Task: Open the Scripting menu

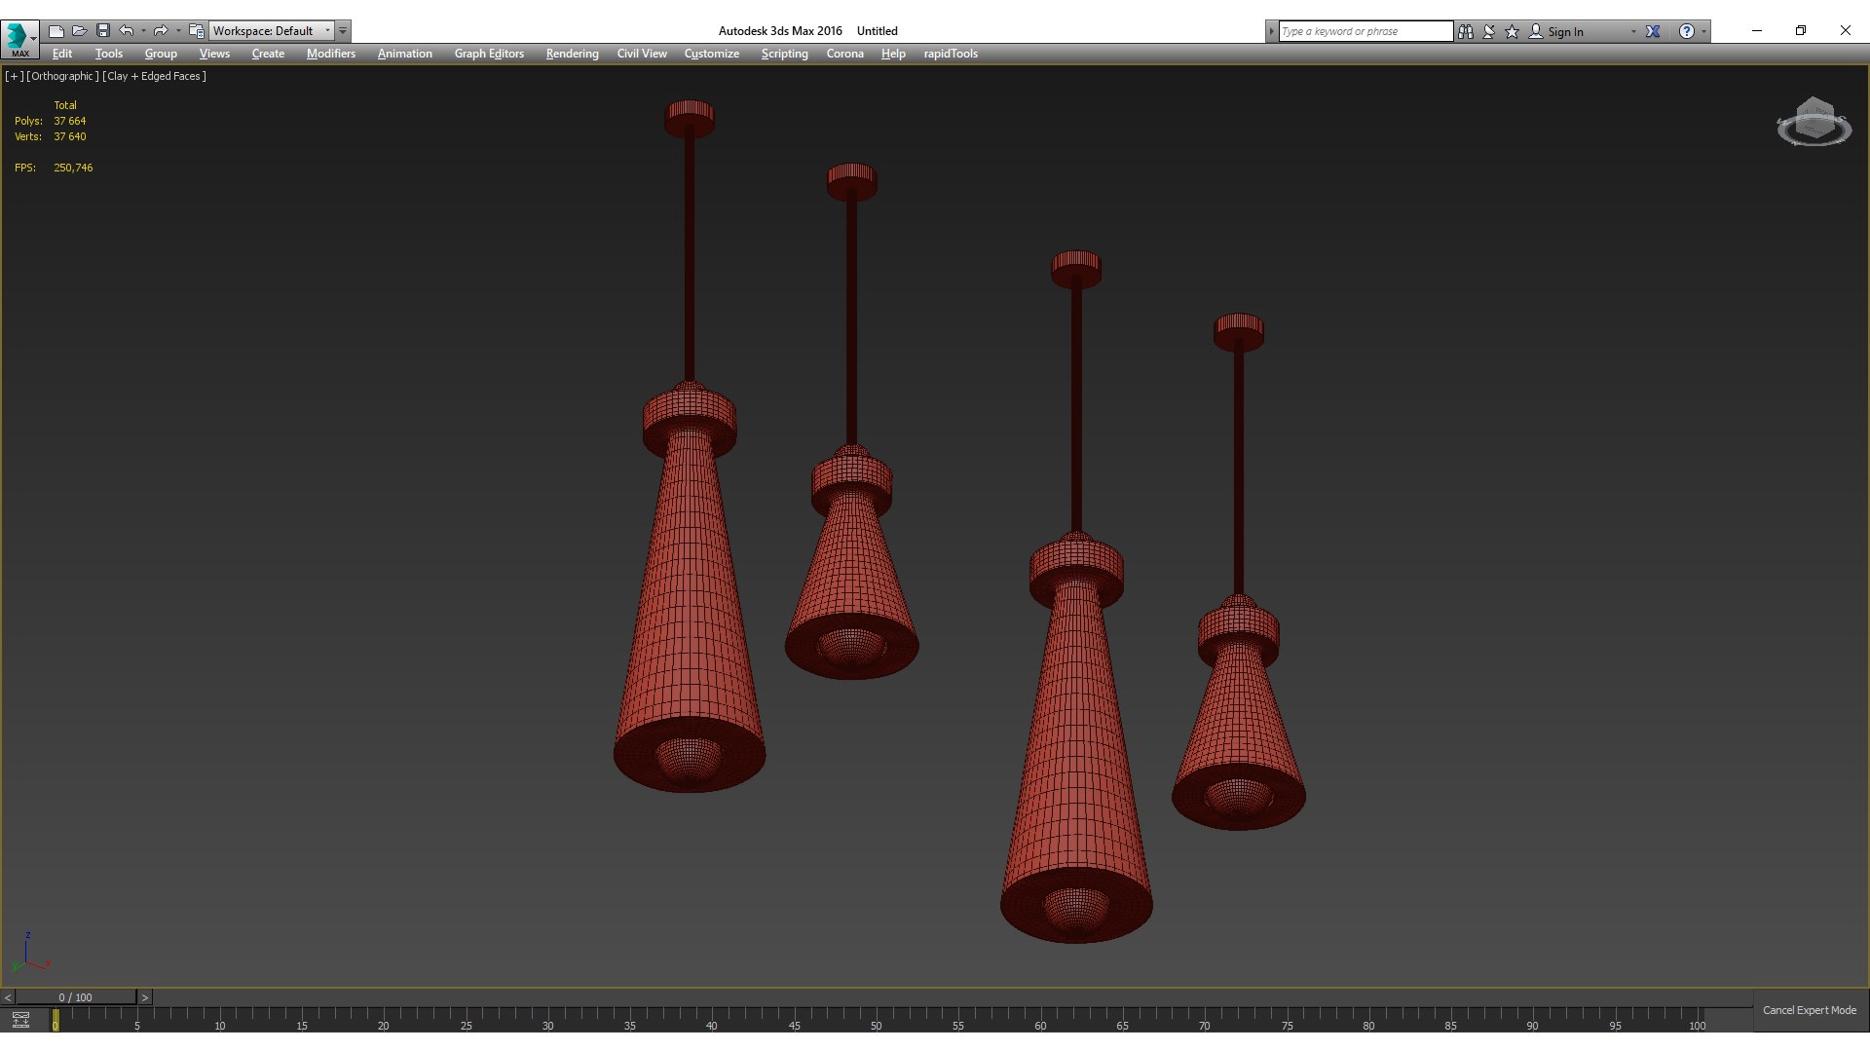Action: pos(785,54)
